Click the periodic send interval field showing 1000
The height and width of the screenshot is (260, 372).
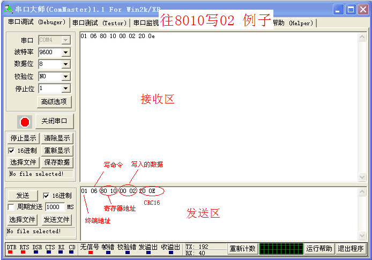[x=55, y=207]
